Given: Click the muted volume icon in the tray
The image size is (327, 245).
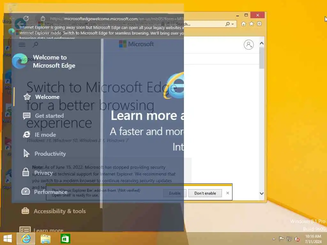Looking at the screenshot, I should pyautogui.click(x=297, y=239).
